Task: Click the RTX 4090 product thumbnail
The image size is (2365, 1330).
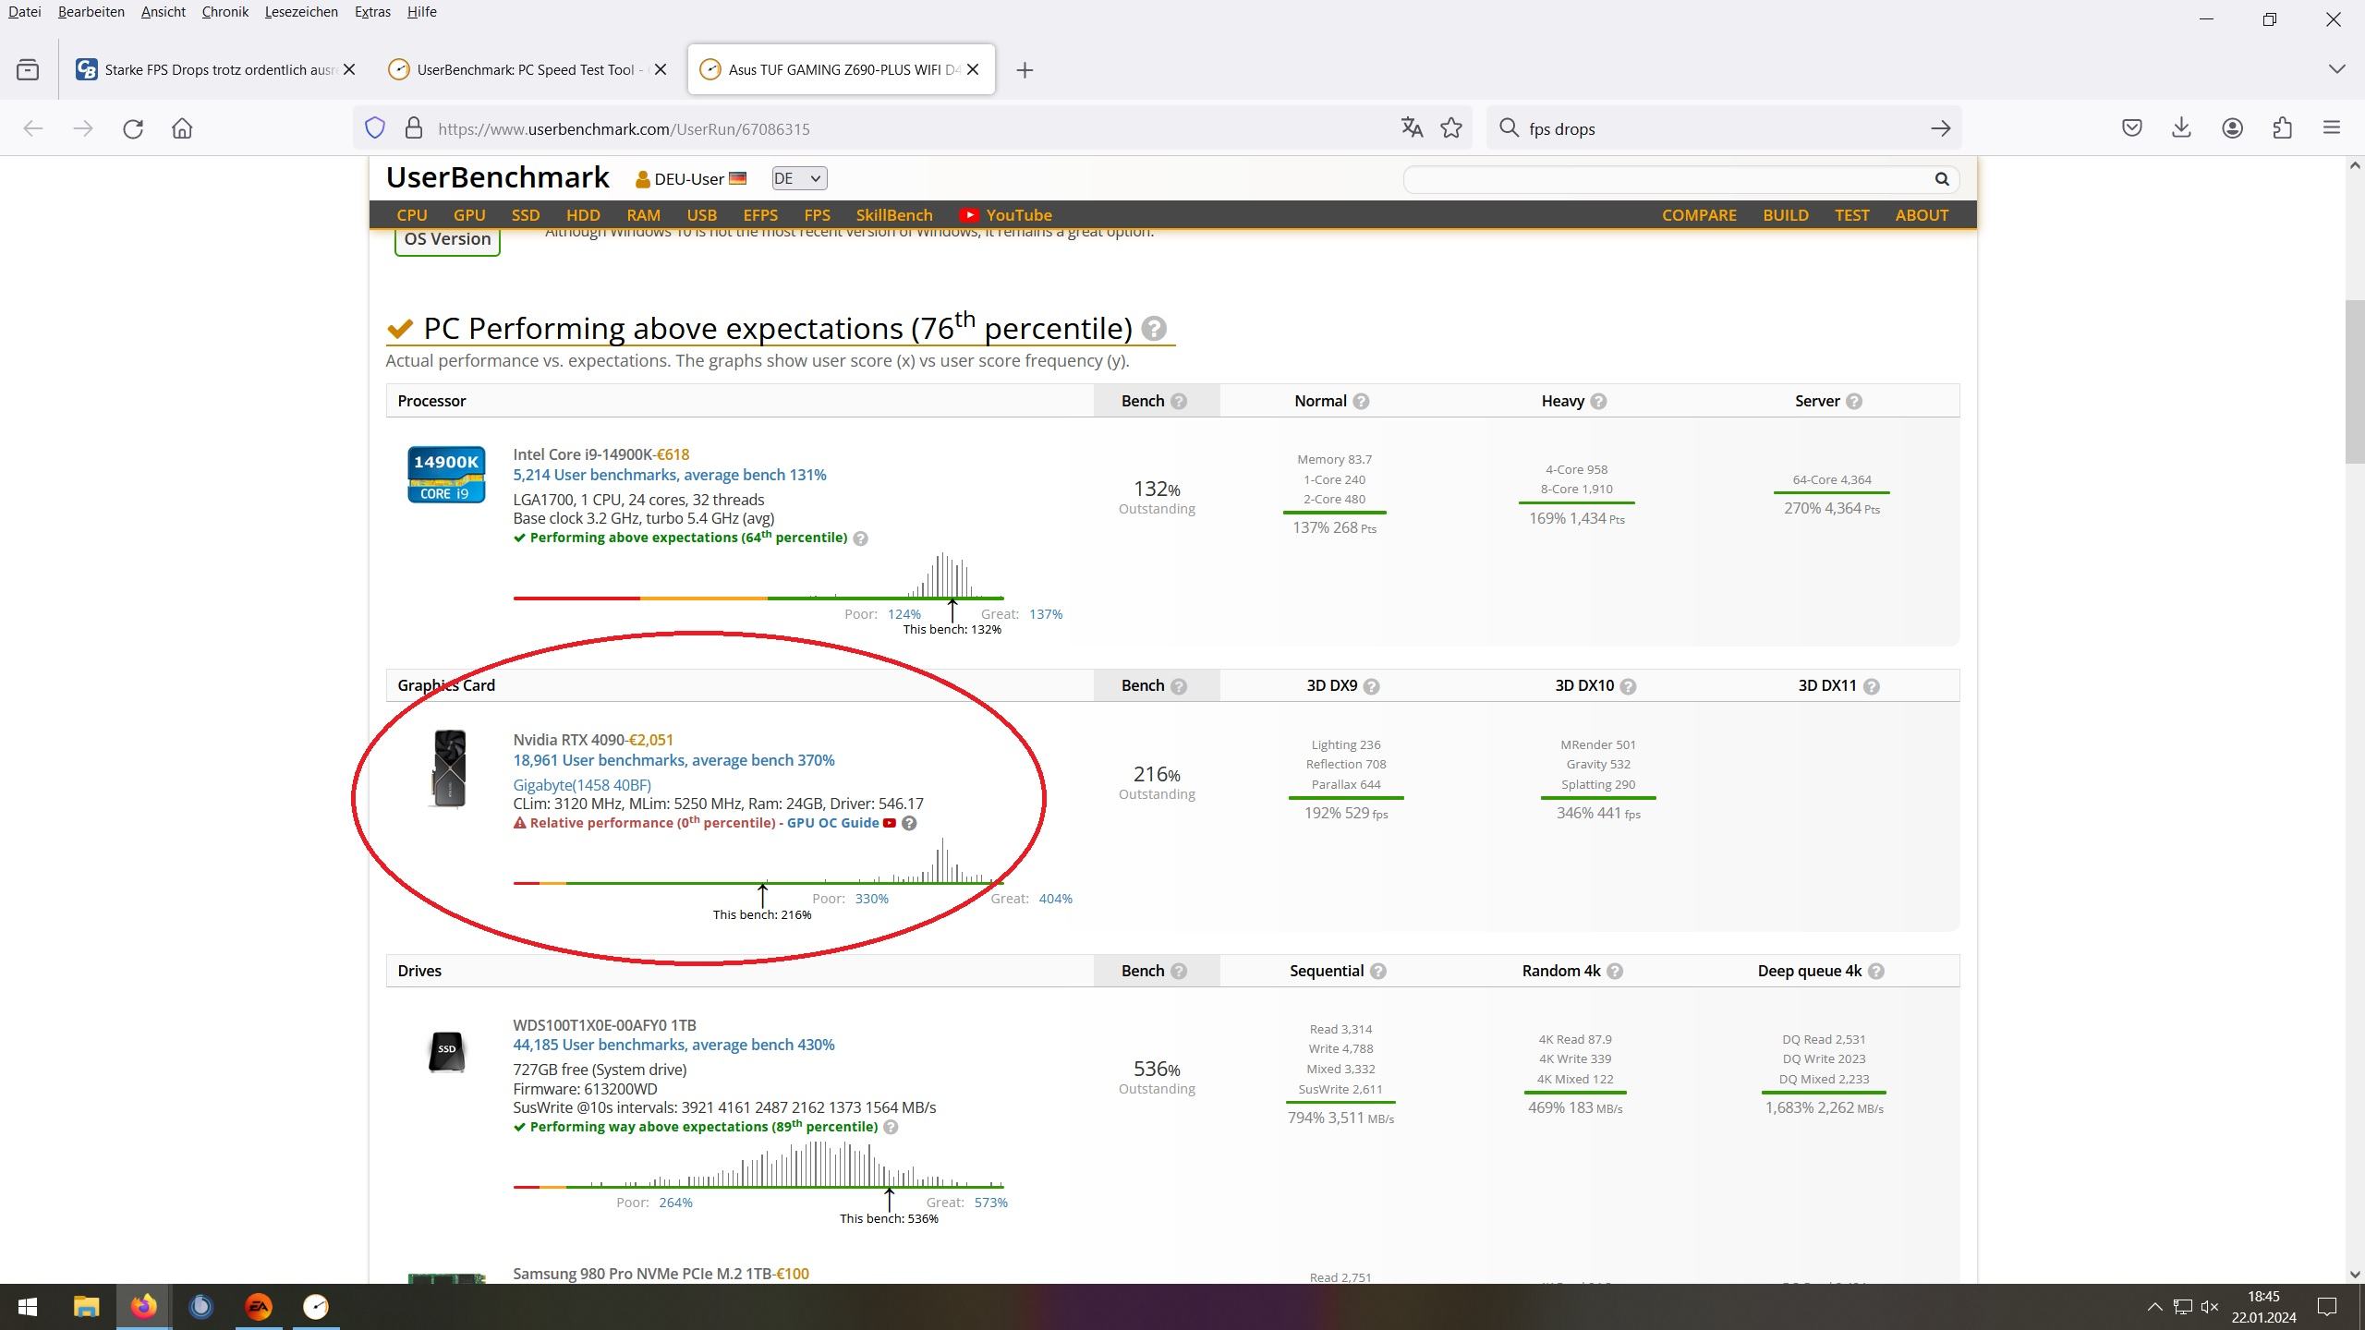Action: point(449,768)
